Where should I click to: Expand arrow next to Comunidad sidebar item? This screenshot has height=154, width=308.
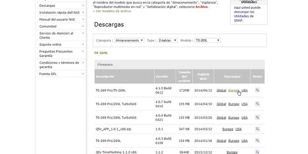pyautogui.click(x=83, y=26)
